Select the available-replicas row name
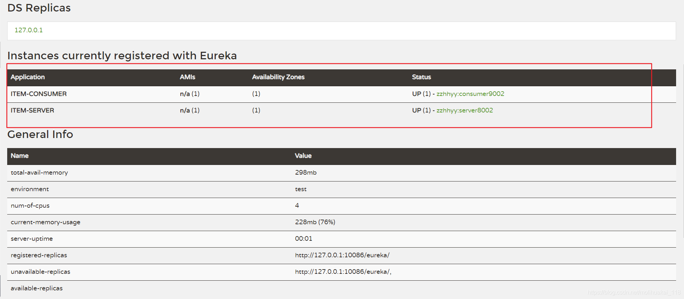The width and height of the screenshot is (684, 299). coord(37,288)
